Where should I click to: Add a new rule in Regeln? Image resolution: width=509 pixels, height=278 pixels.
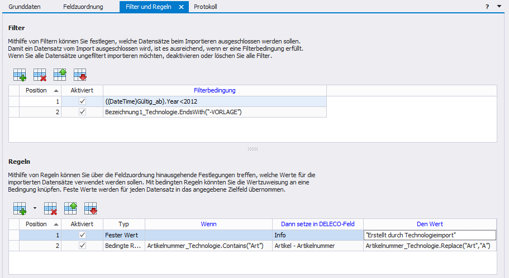20,208
